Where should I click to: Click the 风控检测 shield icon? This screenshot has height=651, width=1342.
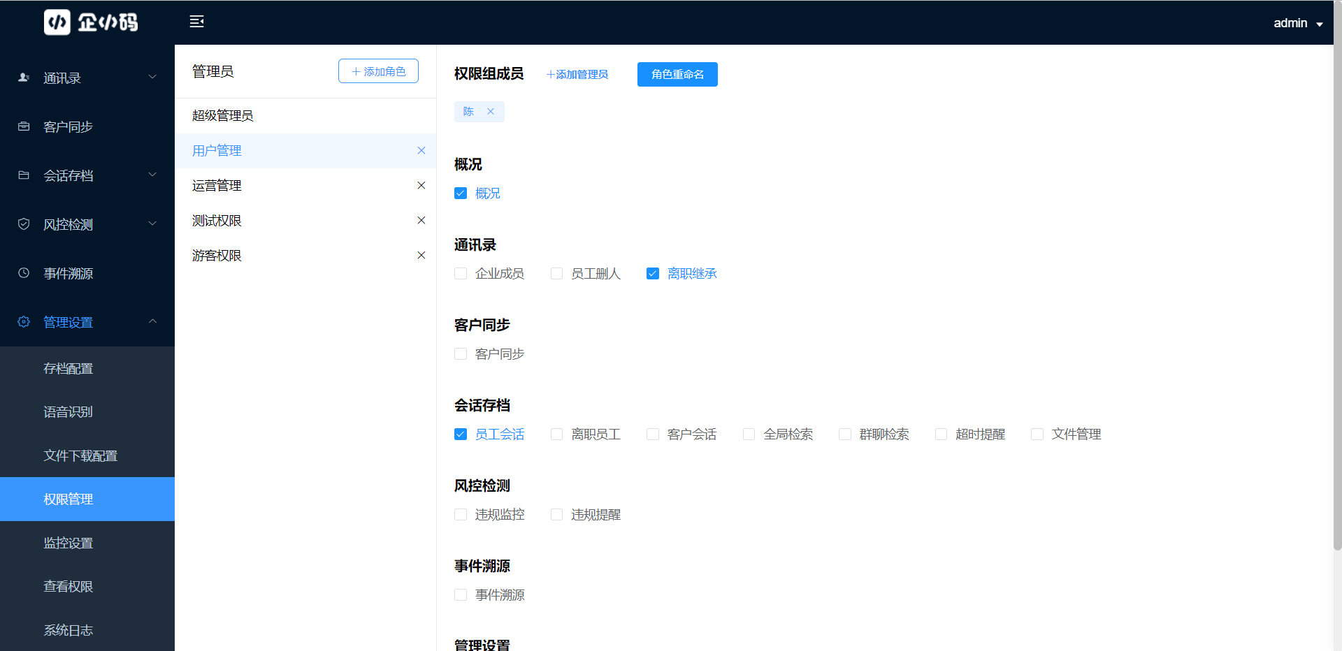24,224
